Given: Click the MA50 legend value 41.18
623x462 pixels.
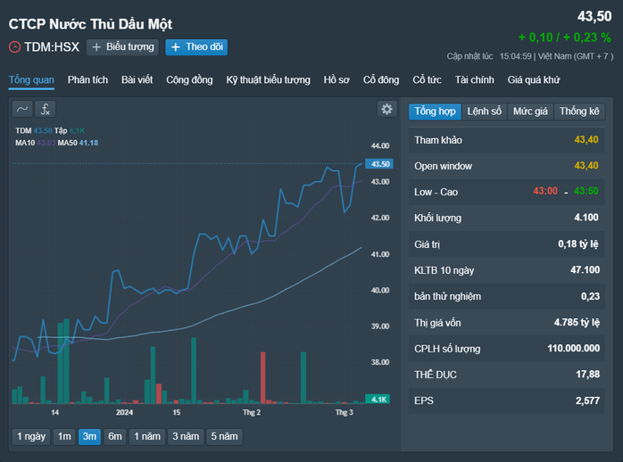Looking at the screenshot, I should coord(88,143).
